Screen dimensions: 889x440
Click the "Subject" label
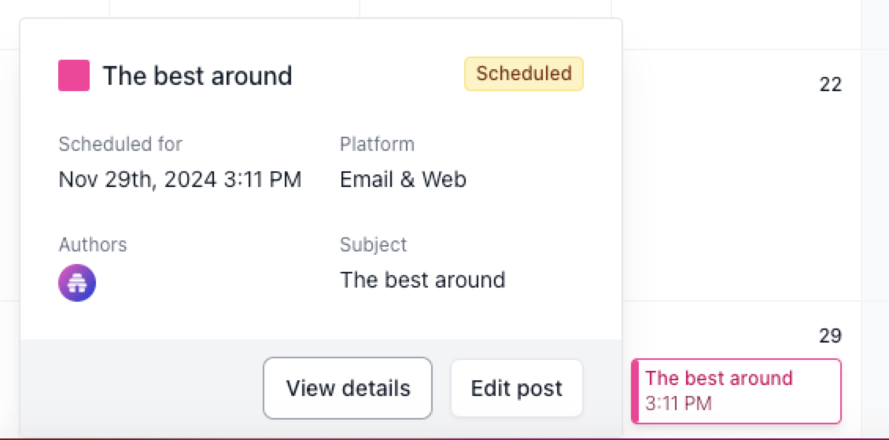point(374,244)
